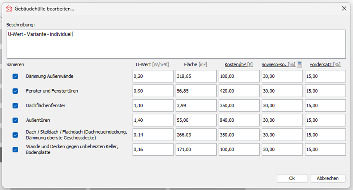Close the Gebäudehülle bearbeiten dialog
This screenshot has height=190, width=353.
point(344,9)
